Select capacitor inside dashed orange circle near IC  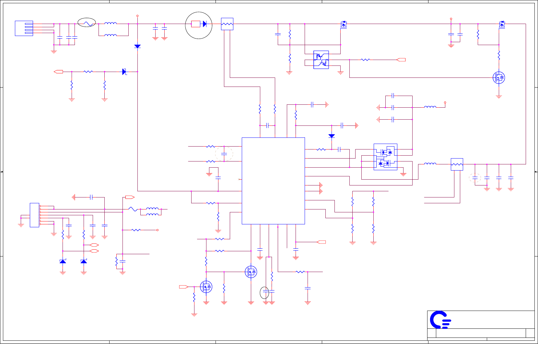(224, 154)
